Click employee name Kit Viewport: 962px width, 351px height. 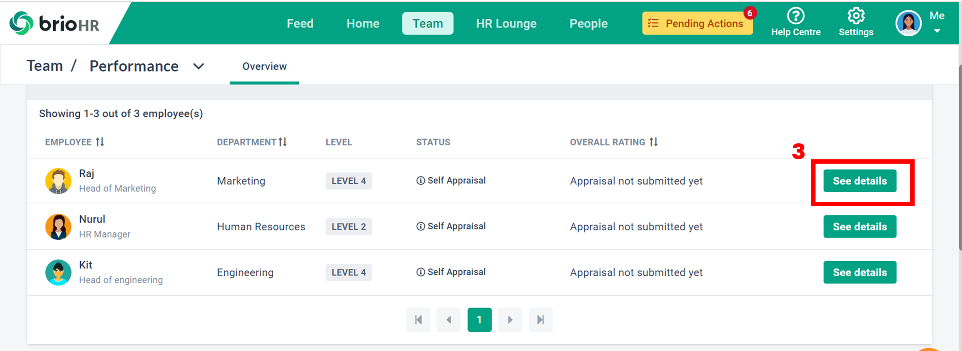(86, 265)
